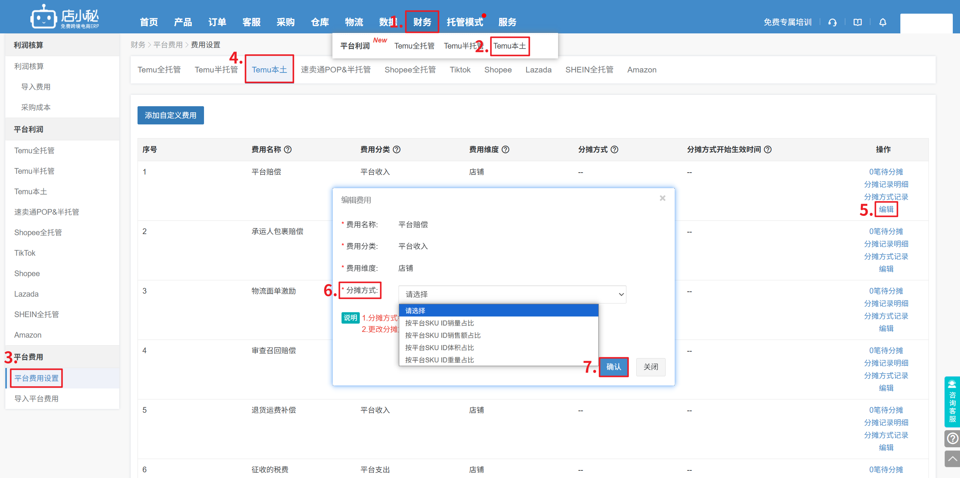Screen dimensions: 960x478
Task: Open the 物流 menu
Action: [354, 22]
